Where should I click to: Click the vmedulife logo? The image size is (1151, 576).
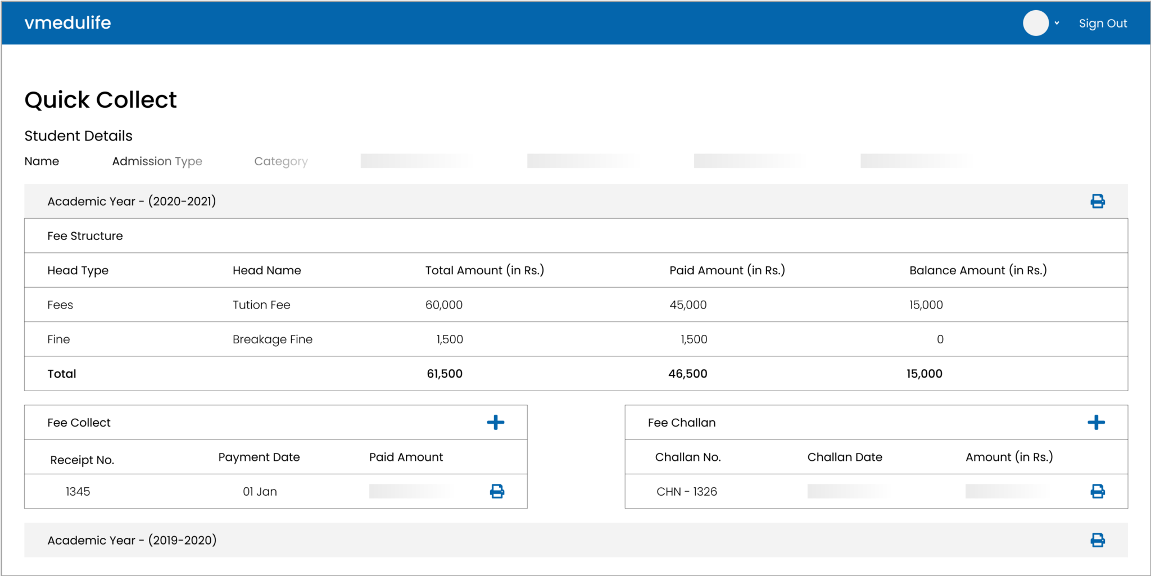point(67,23)
